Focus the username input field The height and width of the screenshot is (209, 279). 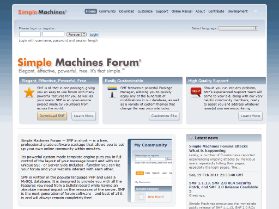[x=30, y=34]
